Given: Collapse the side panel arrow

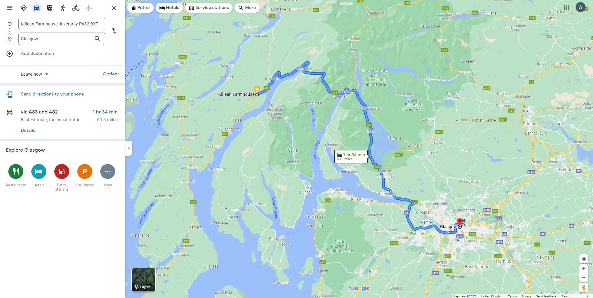Looking at the screenshot, I should (129, 148).
